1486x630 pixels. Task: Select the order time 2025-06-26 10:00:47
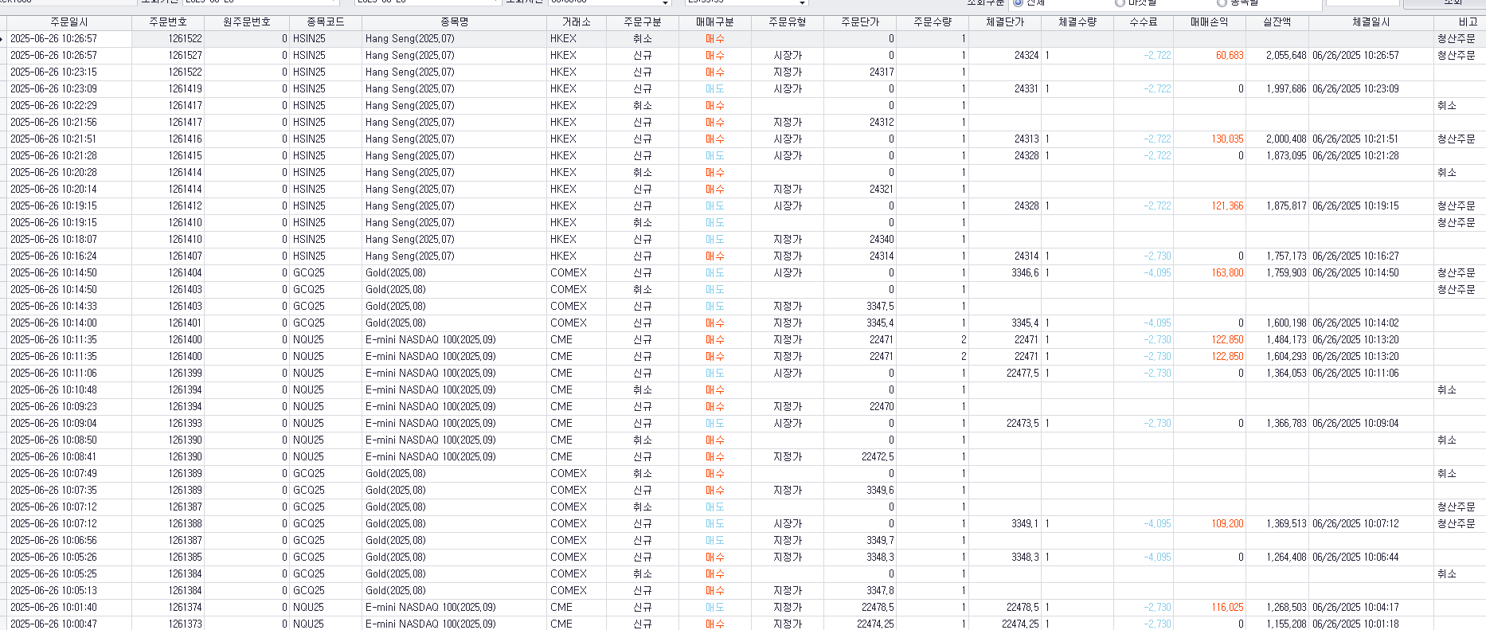[54, 624]
